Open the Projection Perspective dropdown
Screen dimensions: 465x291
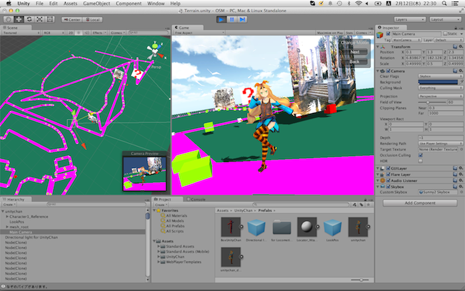pos(440,96)
